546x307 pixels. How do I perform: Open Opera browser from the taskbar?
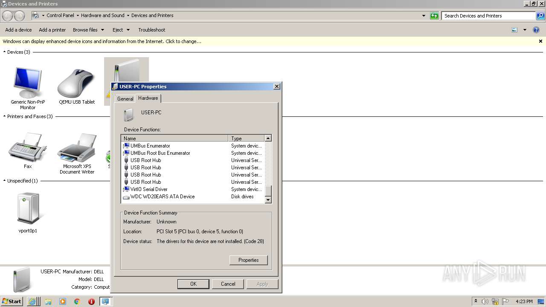point(91,301)
